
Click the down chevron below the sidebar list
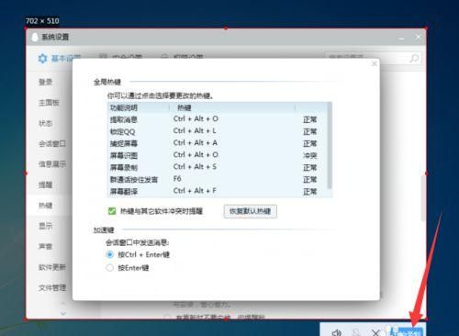[63, 314]
